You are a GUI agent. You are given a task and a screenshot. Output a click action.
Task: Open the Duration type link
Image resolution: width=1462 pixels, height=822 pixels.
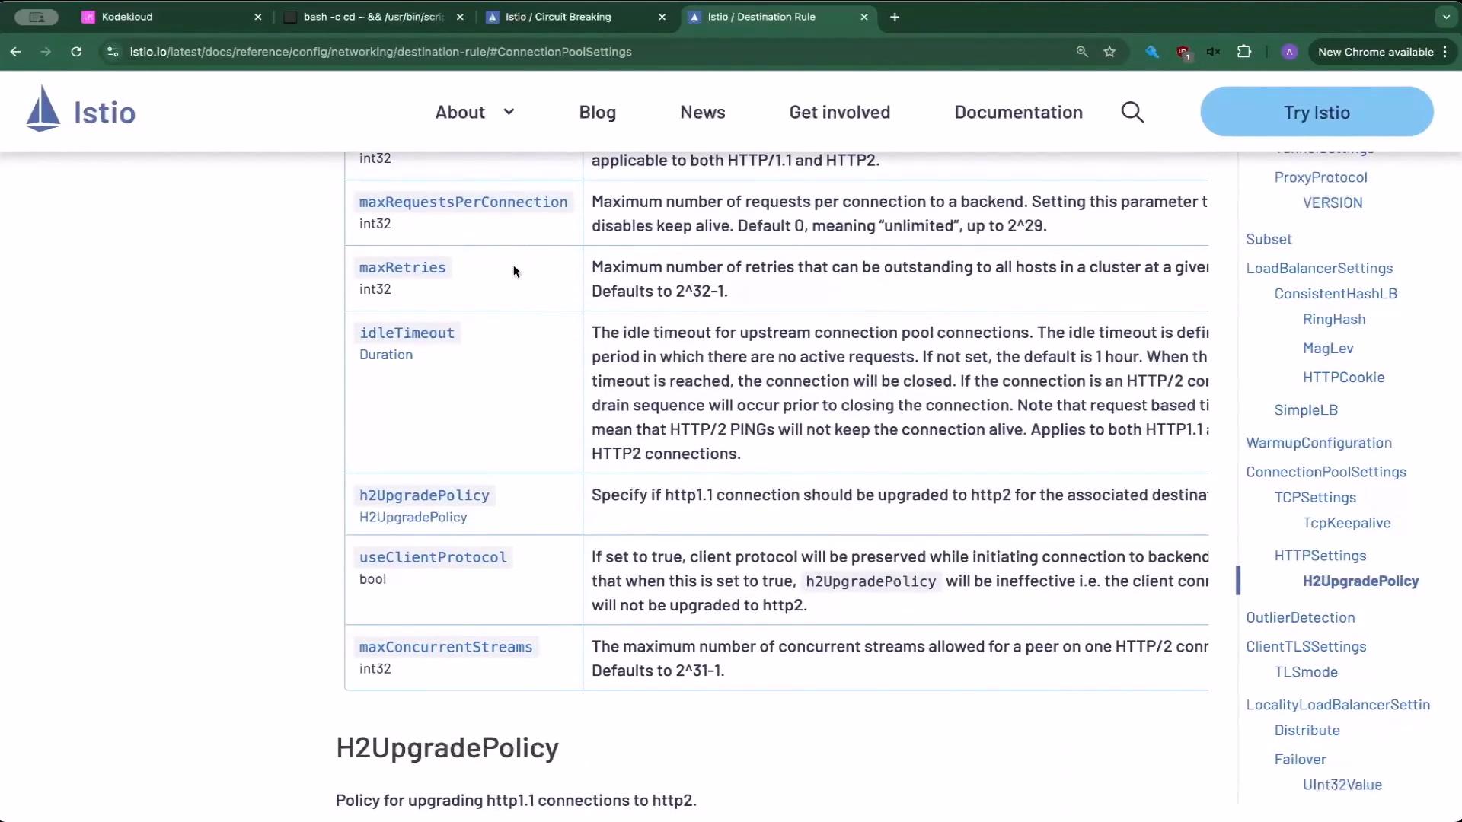(x=385, y=355)
